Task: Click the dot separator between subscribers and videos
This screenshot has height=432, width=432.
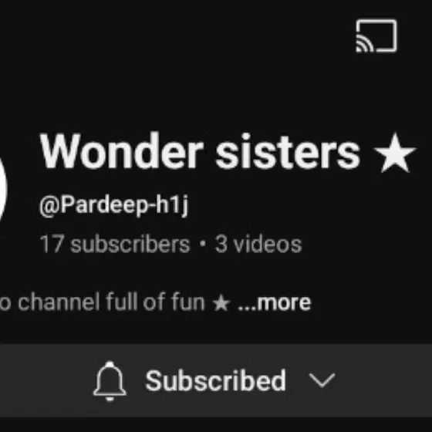Action: coord(202,244)
